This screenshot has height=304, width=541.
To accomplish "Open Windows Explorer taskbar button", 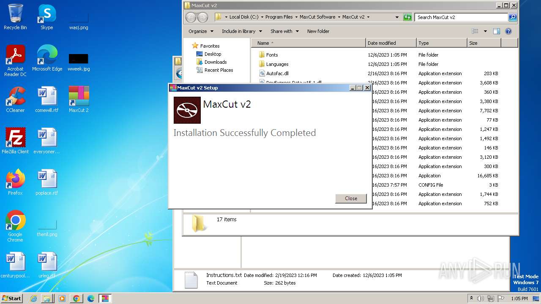I will (47, 299).
